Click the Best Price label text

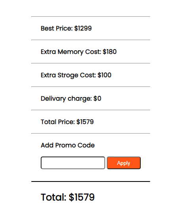[x=57, y=29]
